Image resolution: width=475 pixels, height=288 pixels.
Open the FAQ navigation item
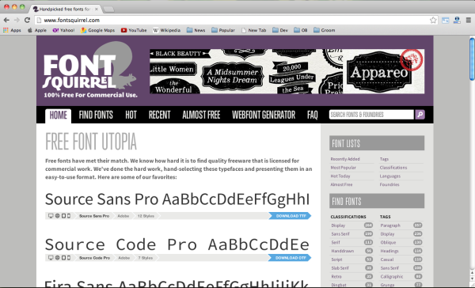pos(313,115)
